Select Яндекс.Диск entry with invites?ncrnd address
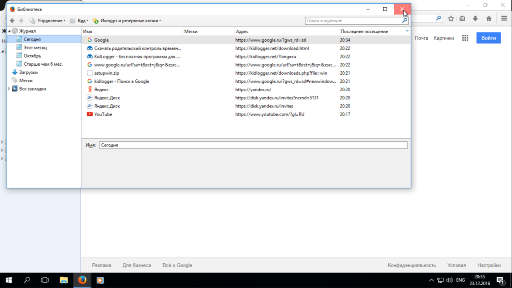 coord(246,98)
